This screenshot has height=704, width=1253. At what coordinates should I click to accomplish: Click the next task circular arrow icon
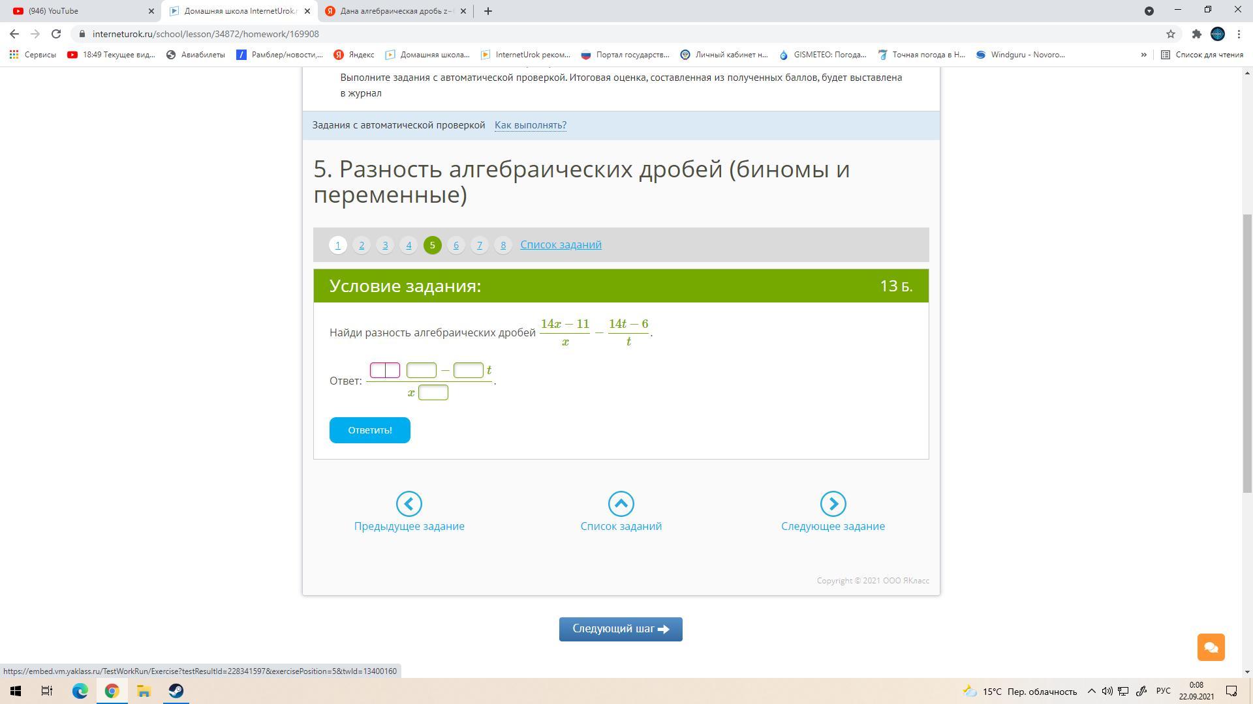[x=833, y=504]
